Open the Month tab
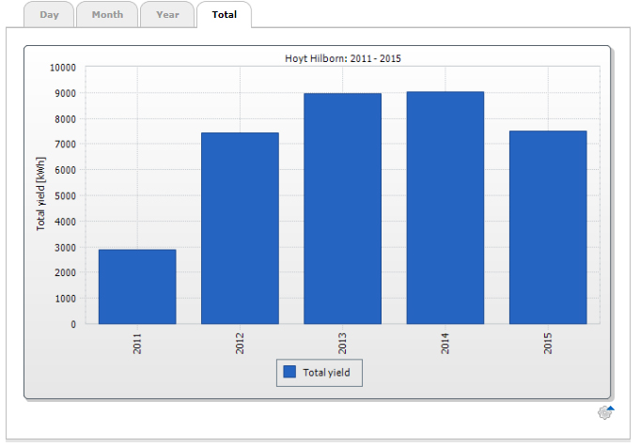 [x=107, y=15]
